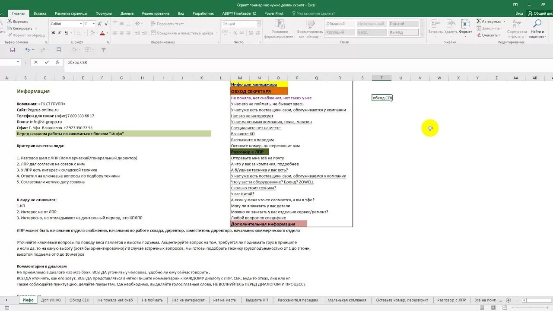Open the Name Box dropdown arrow

(18, 62)
